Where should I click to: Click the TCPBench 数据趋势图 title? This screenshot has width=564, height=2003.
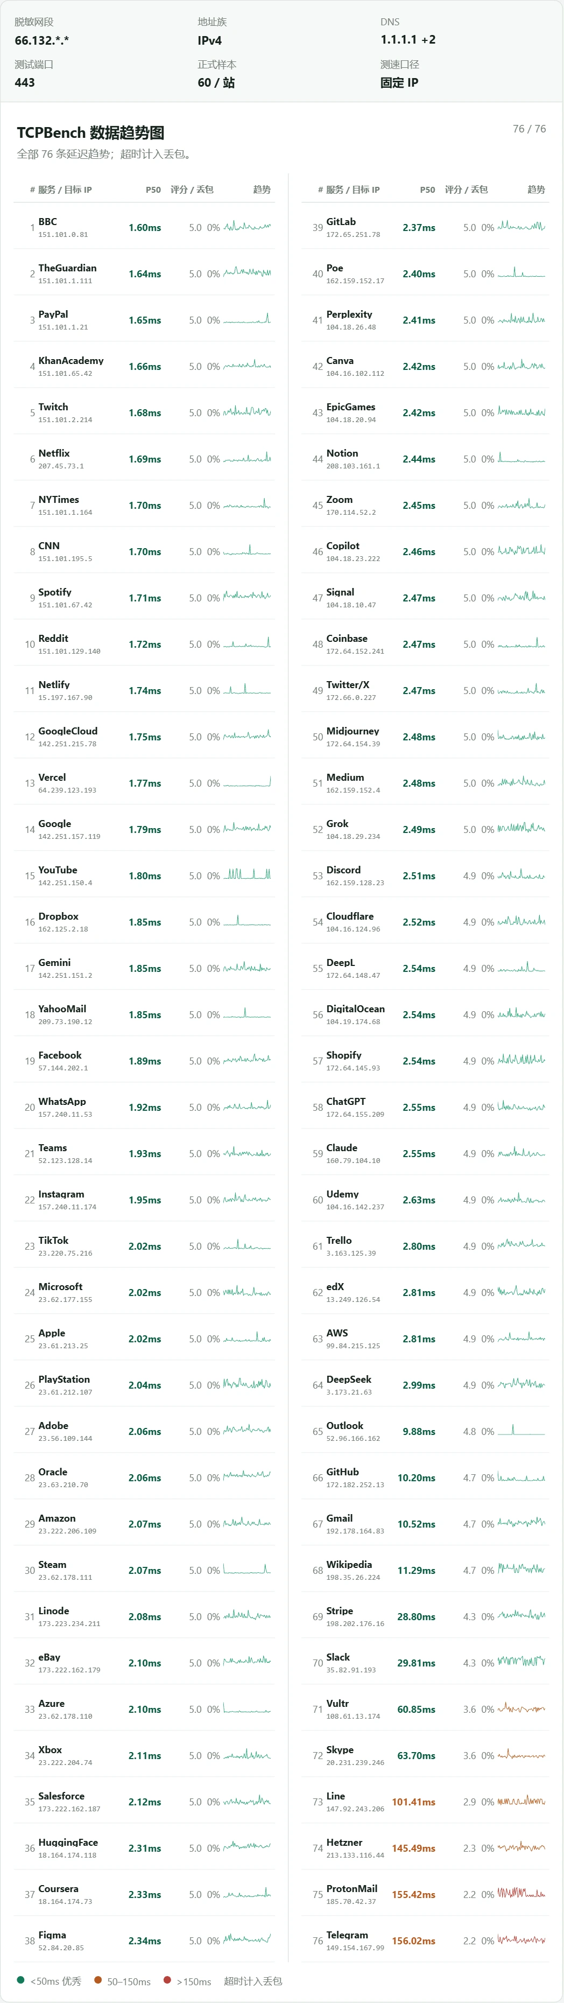pos(90,133)
